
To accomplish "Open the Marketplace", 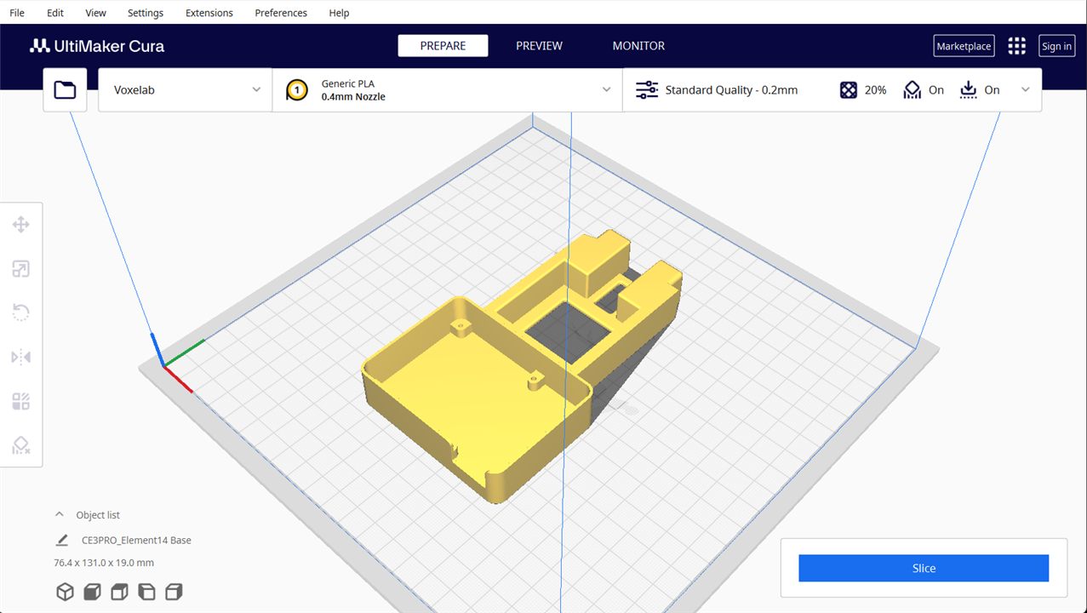I will (964, 46).
